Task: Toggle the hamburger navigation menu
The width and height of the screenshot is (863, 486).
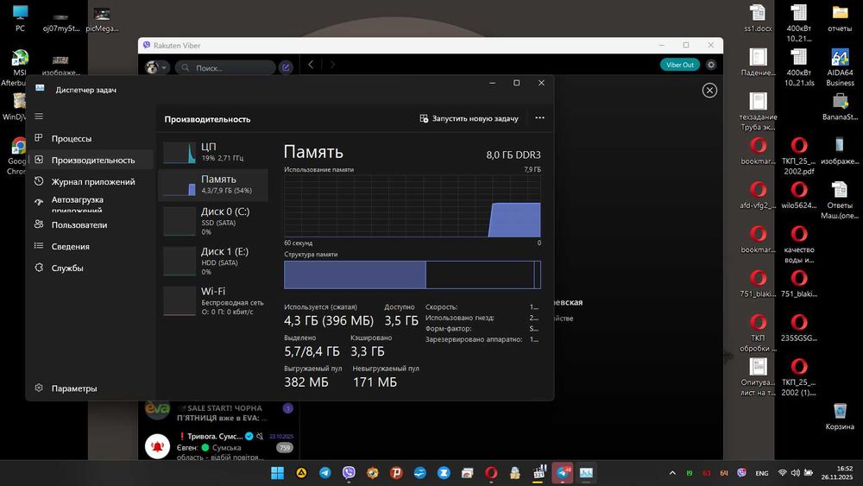Action: [x=39, y=117]
